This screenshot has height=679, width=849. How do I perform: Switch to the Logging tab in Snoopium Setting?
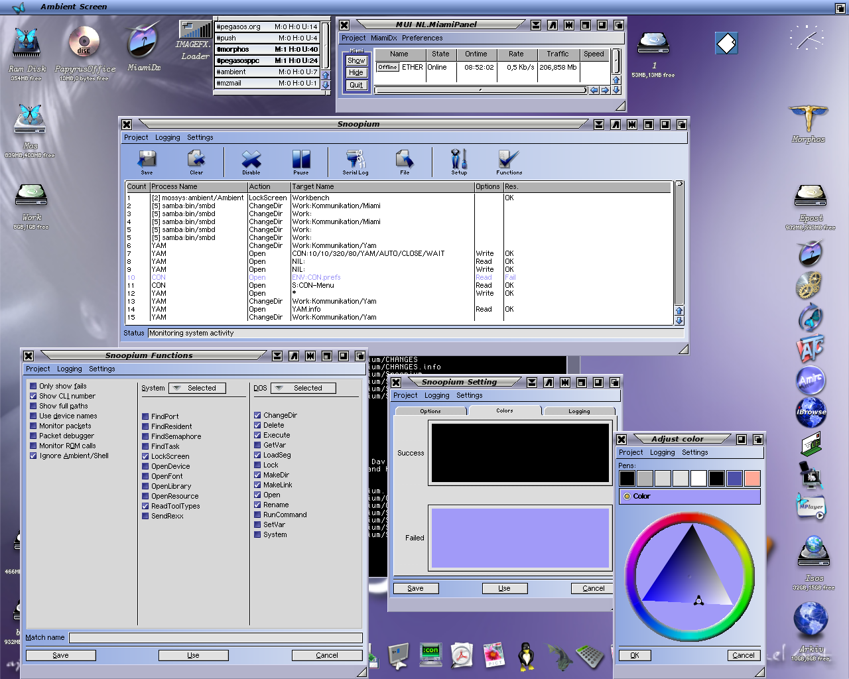(579, 411)
